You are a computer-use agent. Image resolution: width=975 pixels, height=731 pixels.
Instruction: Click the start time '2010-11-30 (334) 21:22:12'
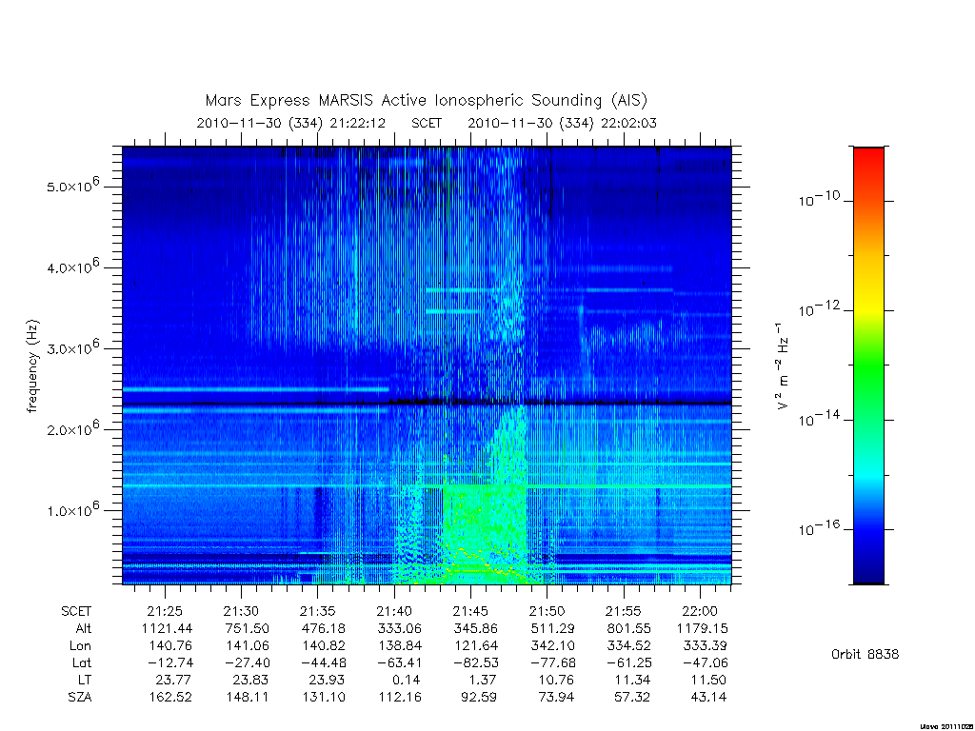coord(291,123)
